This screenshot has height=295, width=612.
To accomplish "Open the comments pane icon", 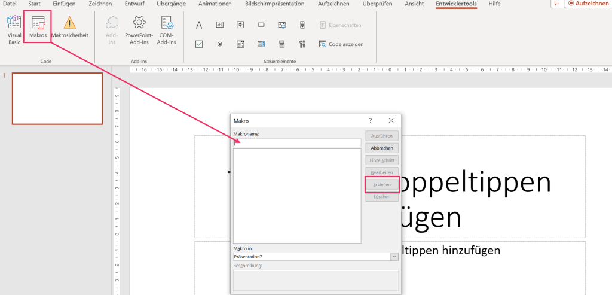I will (x=557, y=3).
